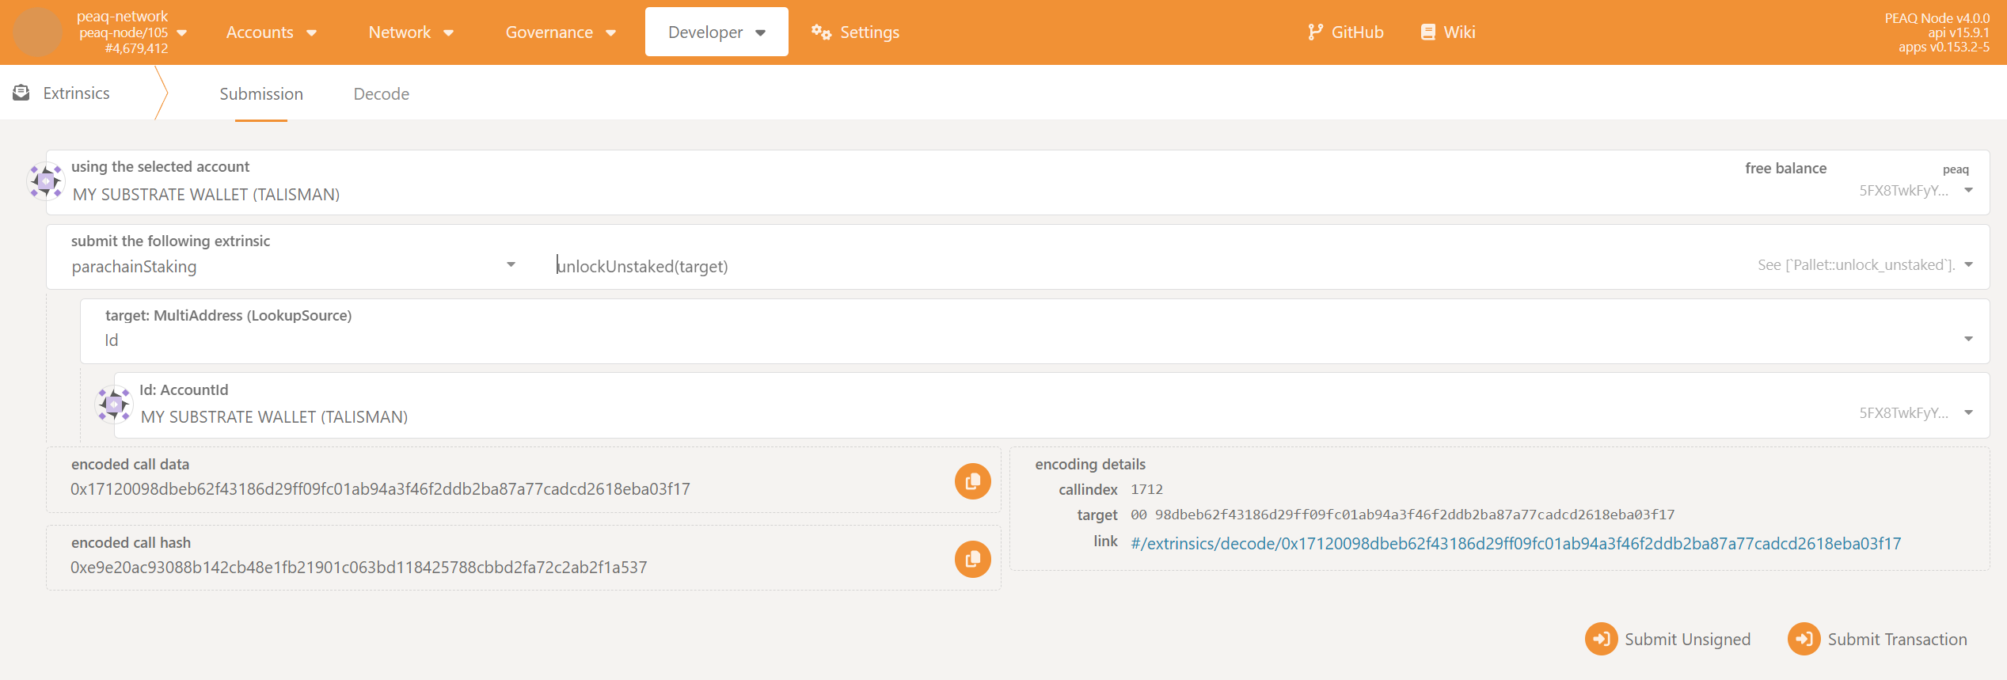Select the Id: AccountId wallet field
2007x680 pixels.
click(x=1051, y=405)
